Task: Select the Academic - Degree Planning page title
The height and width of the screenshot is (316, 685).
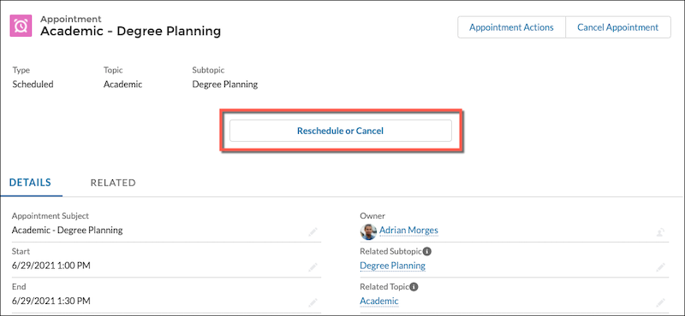Action: click(x=131, y=32)
